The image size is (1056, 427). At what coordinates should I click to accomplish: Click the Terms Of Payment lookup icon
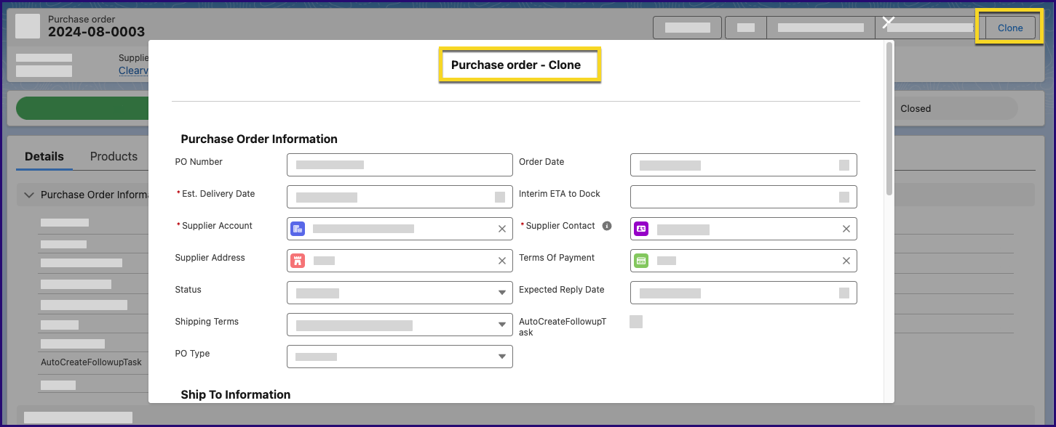pos(641,261)
